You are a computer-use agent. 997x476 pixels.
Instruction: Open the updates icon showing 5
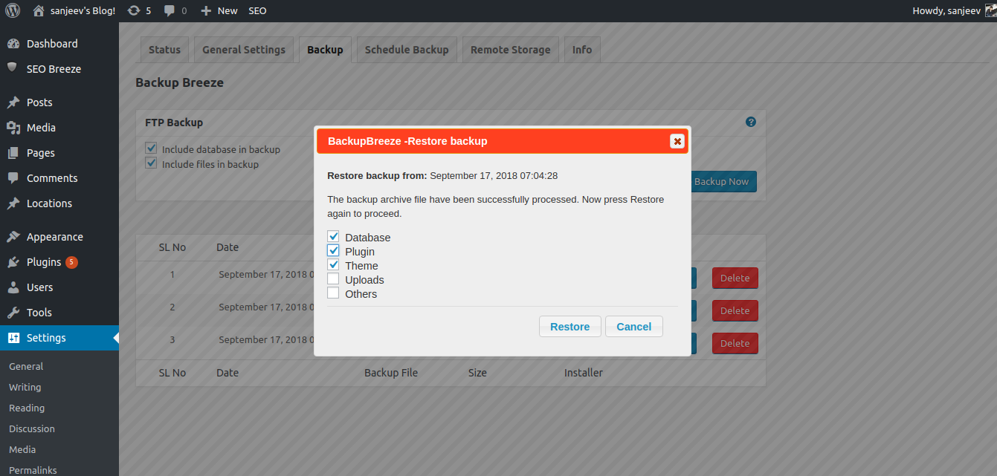coord(134,10)
